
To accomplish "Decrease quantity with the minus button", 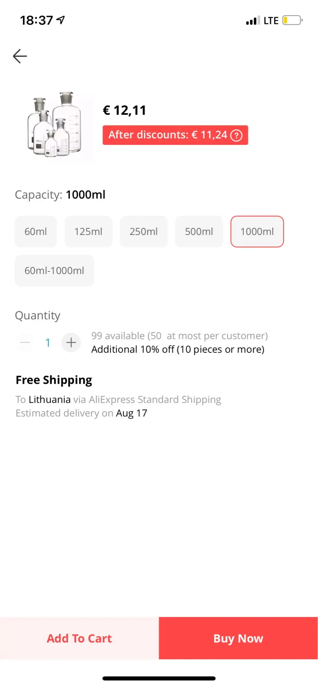I will tap(25, 342).
